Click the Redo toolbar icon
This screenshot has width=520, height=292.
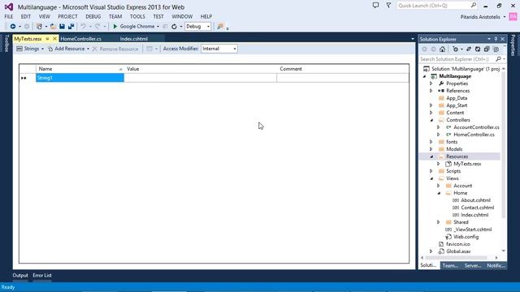97,27
